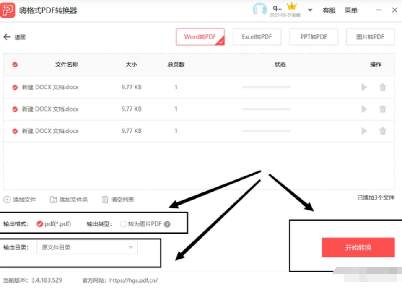The image size is (402, 288).
Task: Open help question mark next to 转为图片PDF
Action: [167, 224]
